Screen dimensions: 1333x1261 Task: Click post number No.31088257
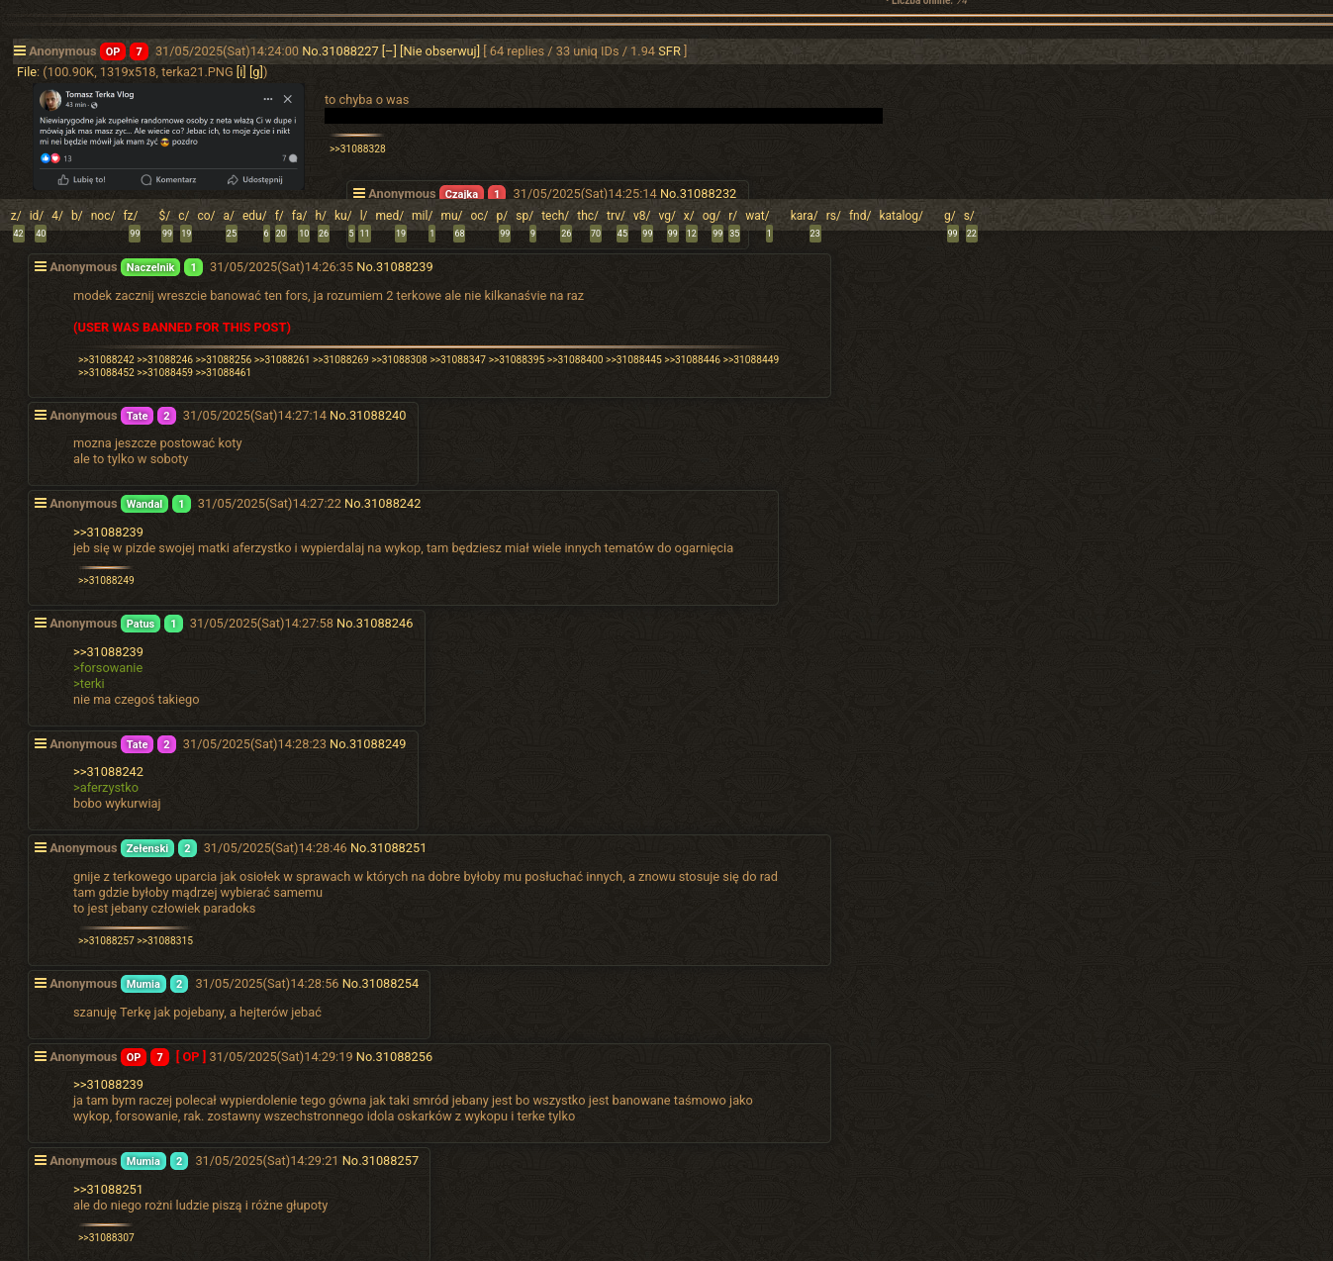click(381, 1161)
